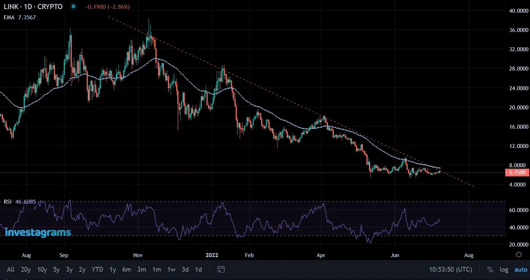Select the 20y time range
Image resolution: width=530 pixels, height=280 pixels.
tap(26, 269)
